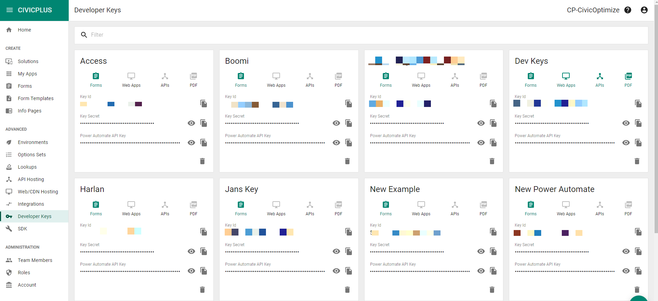
Task: Open Environments under Advanced
Action: 34,142
